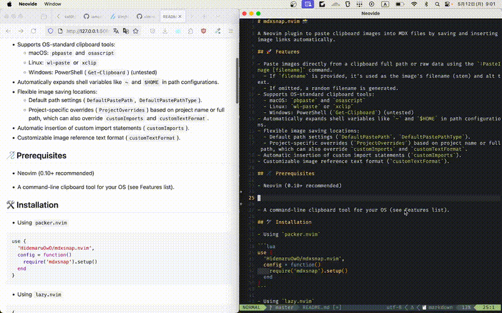Open the Apple menu
Image resolution: width=502 pixels, height=313 pixels.
point(9,4)
